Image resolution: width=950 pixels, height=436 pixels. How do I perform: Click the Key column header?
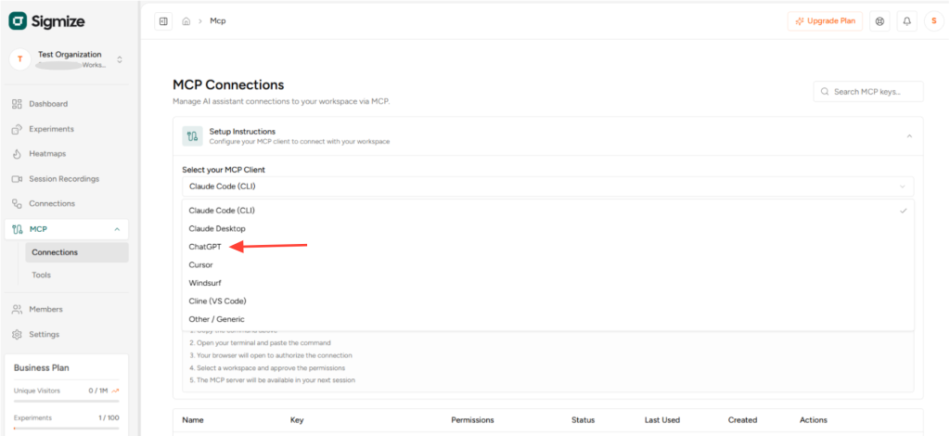point(297,420)
